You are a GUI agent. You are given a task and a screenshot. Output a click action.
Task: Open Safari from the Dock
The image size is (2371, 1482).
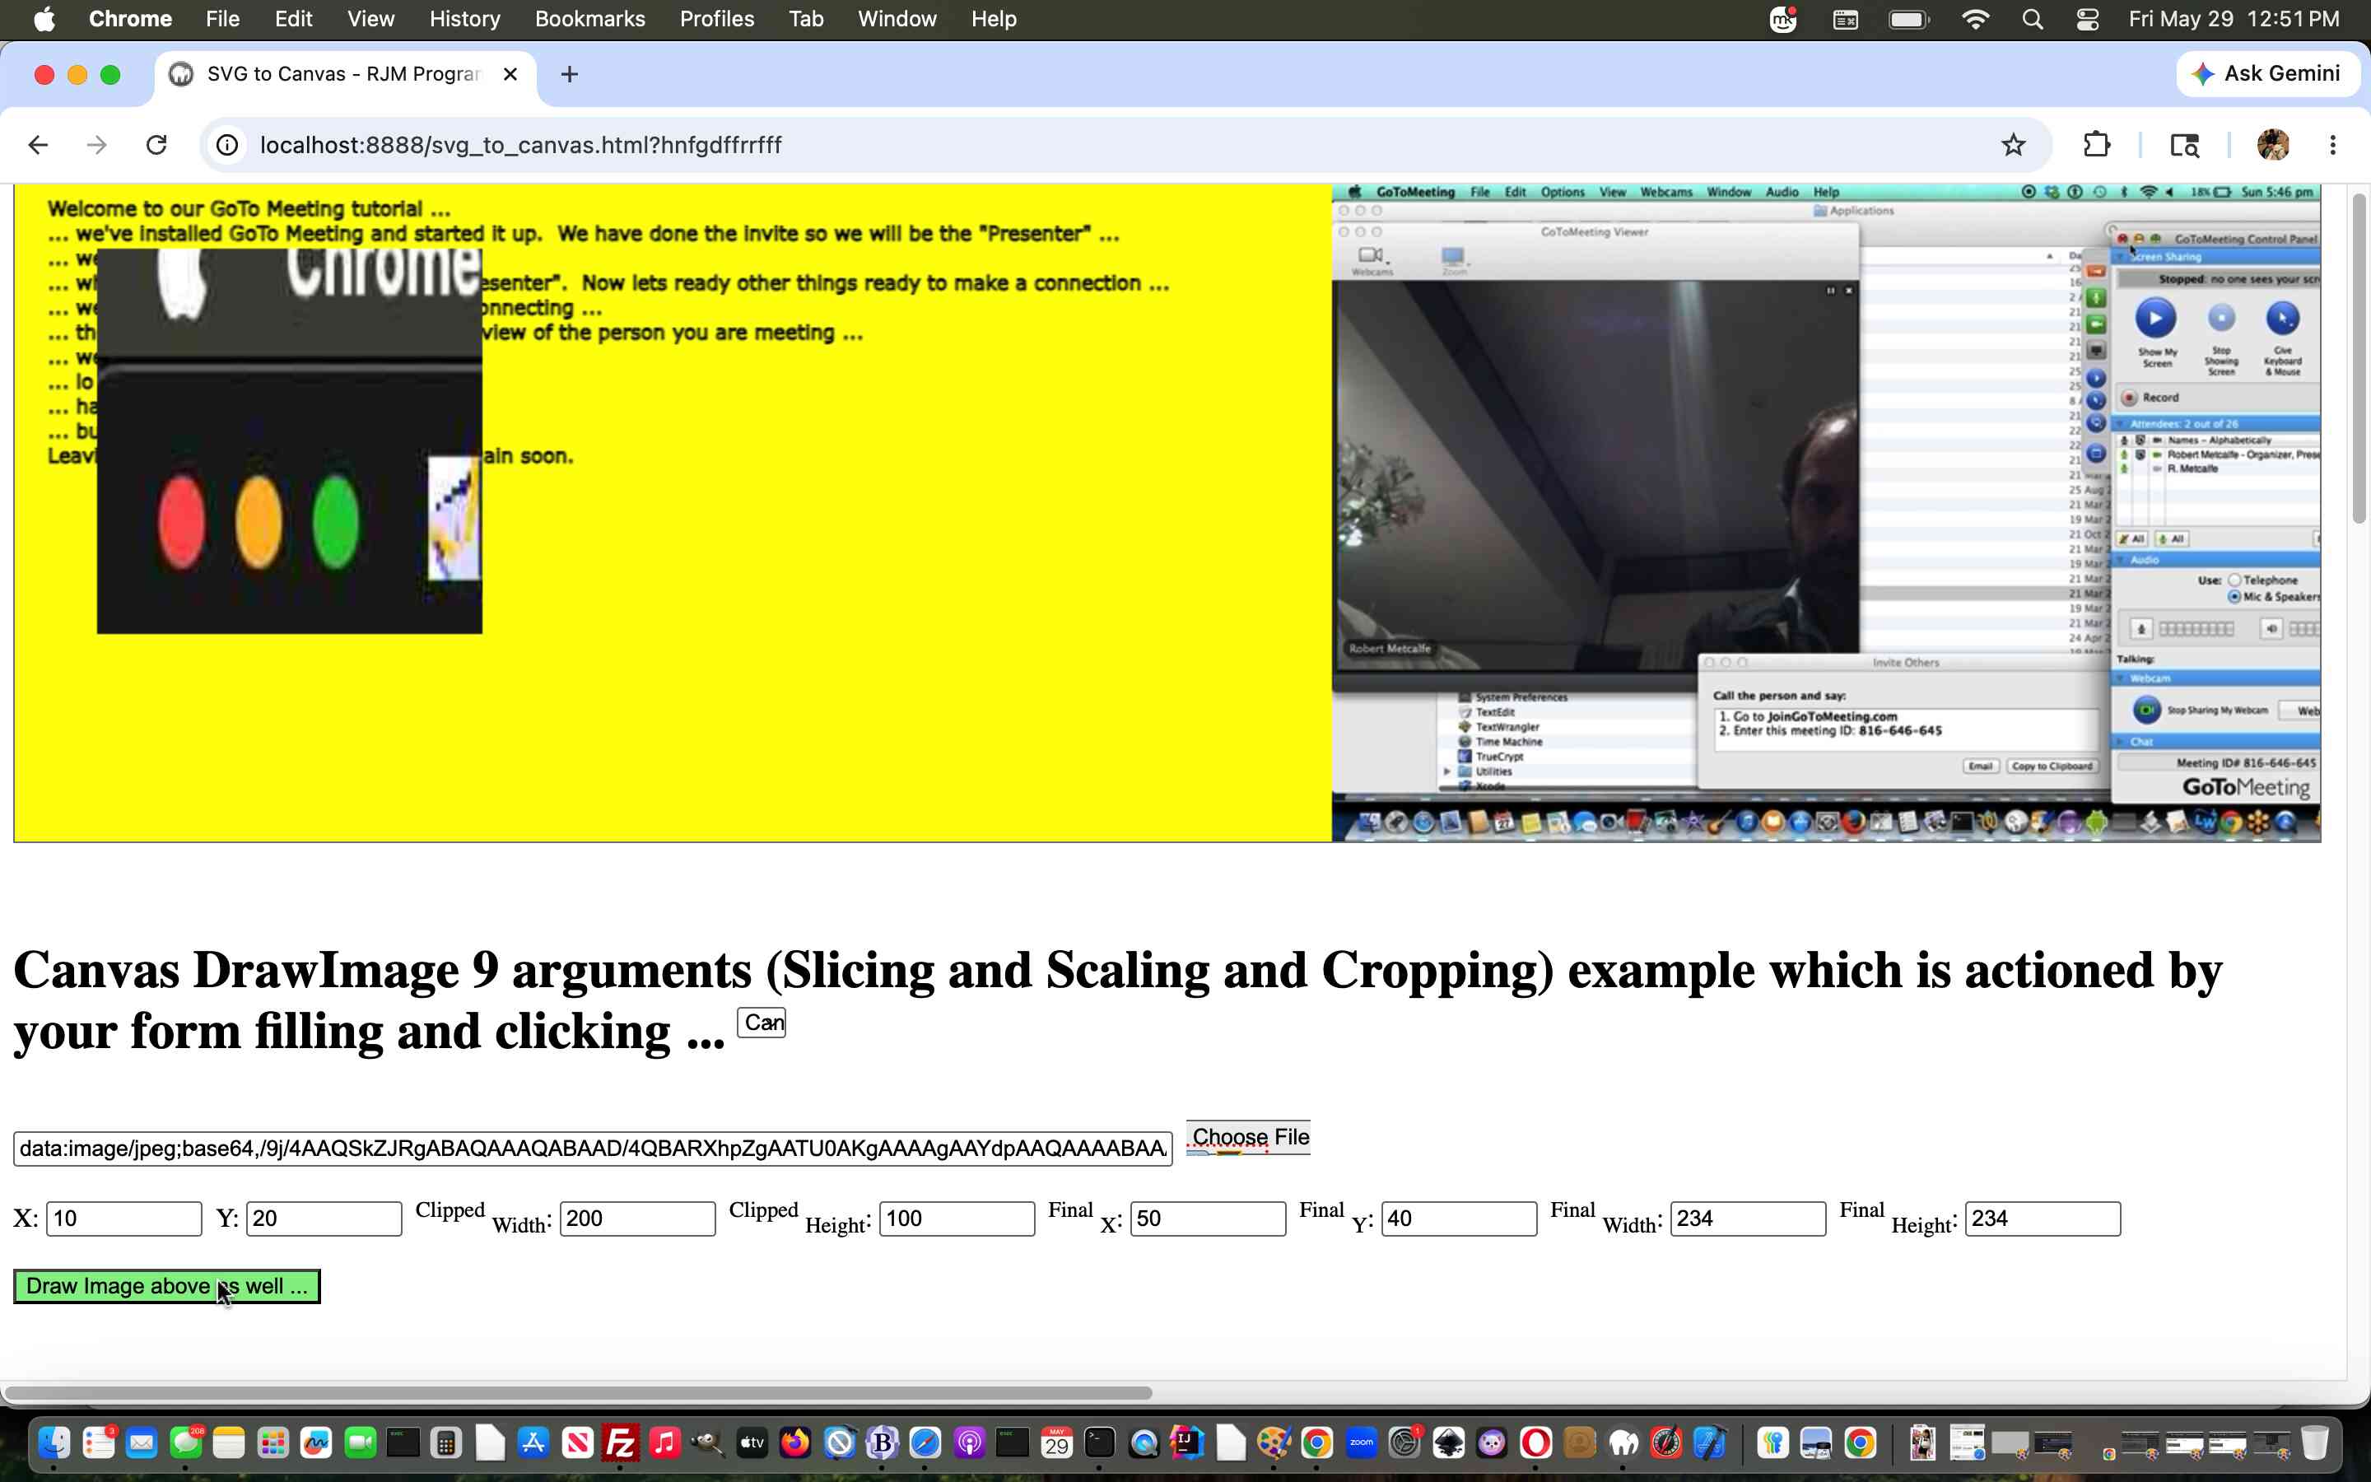(926, 1442)
